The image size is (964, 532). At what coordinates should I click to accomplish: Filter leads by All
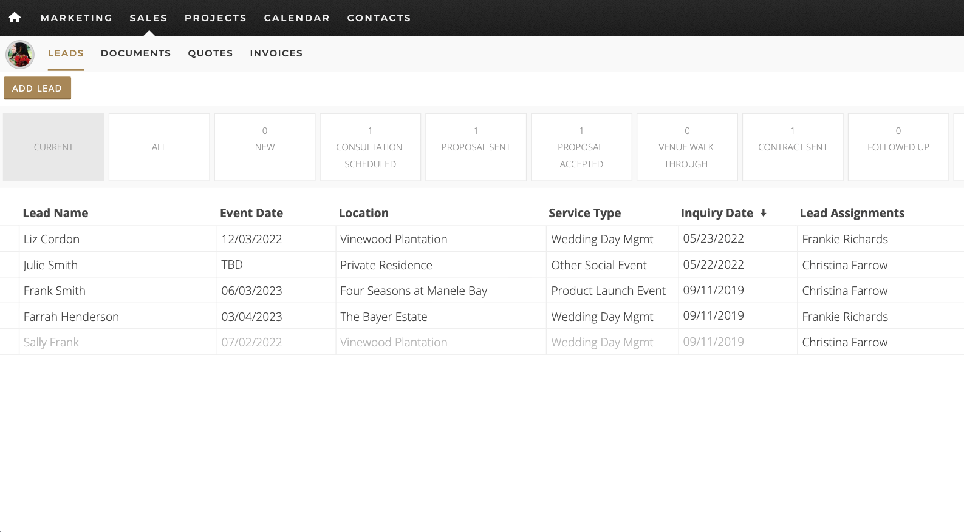pos(159,147)
